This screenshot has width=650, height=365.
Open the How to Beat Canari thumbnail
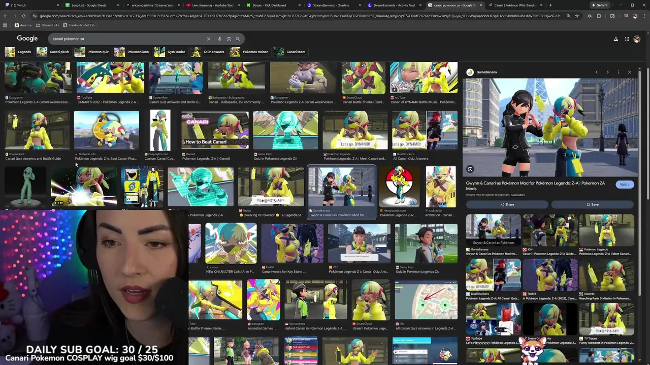pyautogui.click(x=215, y=130)
